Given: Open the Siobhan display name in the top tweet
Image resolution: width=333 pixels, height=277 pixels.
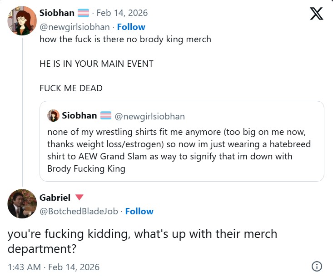Looking at the screenshot, I should pyautogui.click(x=57, y=13).
